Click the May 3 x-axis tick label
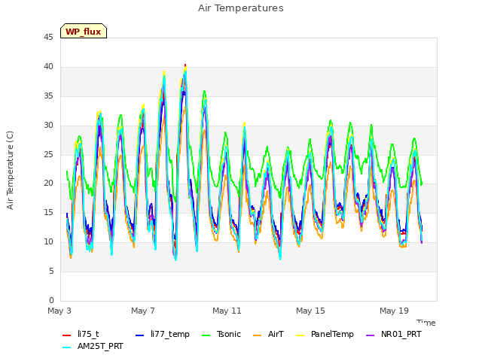482x361 pixels. tap(59, 311)
